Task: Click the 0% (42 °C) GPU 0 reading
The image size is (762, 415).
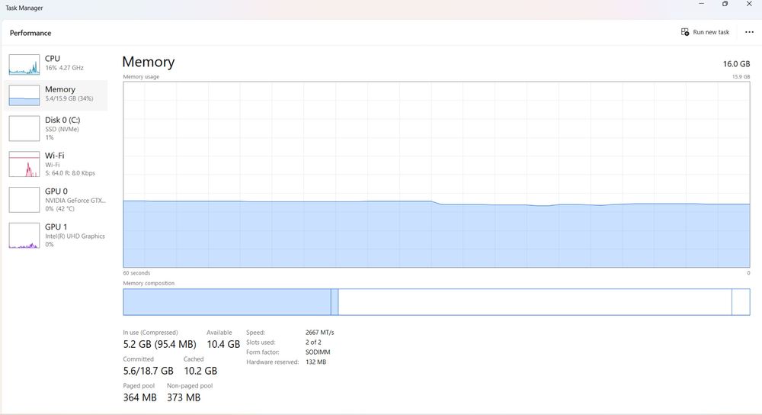Action: [x=59, y=209]
